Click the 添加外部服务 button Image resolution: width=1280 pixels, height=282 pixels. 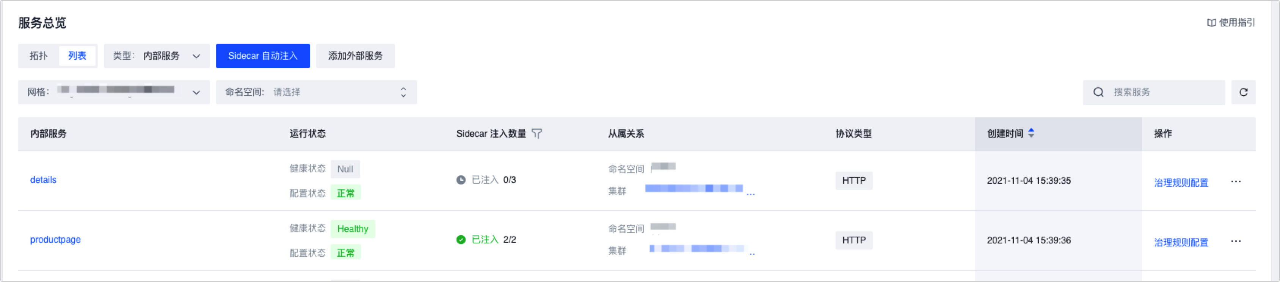(355, 56)
